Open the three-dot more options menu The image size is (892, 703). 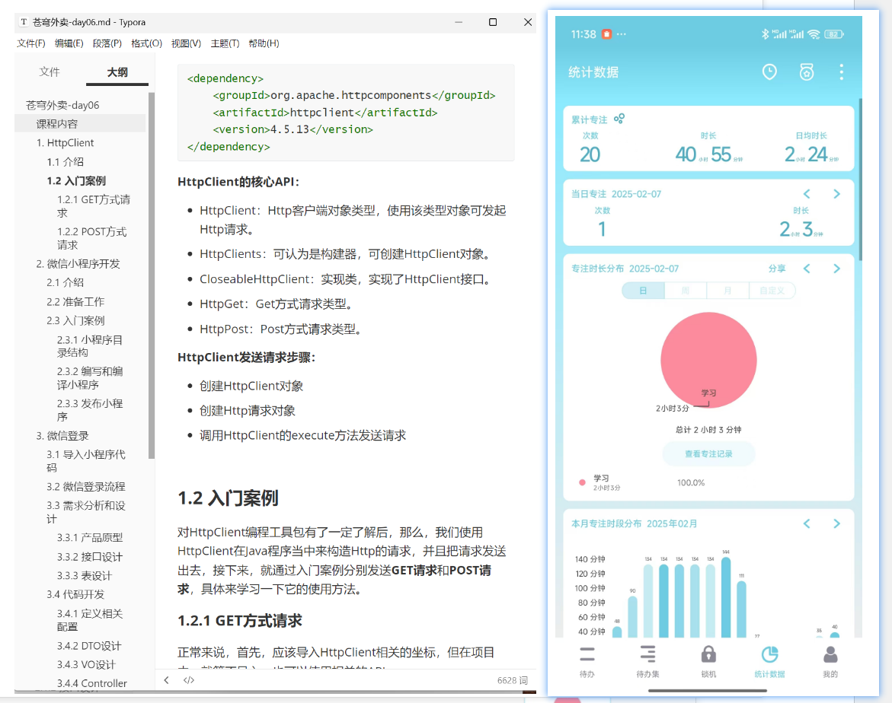point(842,72)
